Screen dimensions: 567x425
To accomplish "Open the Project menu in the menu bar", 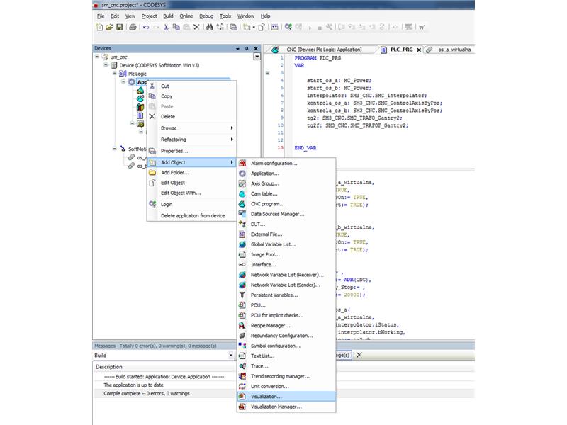I will tap(149, 16).
